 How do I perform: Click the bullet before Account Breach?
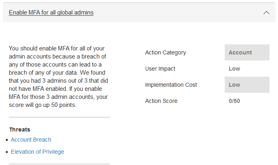pyautogui.click(x=7, y=140)
